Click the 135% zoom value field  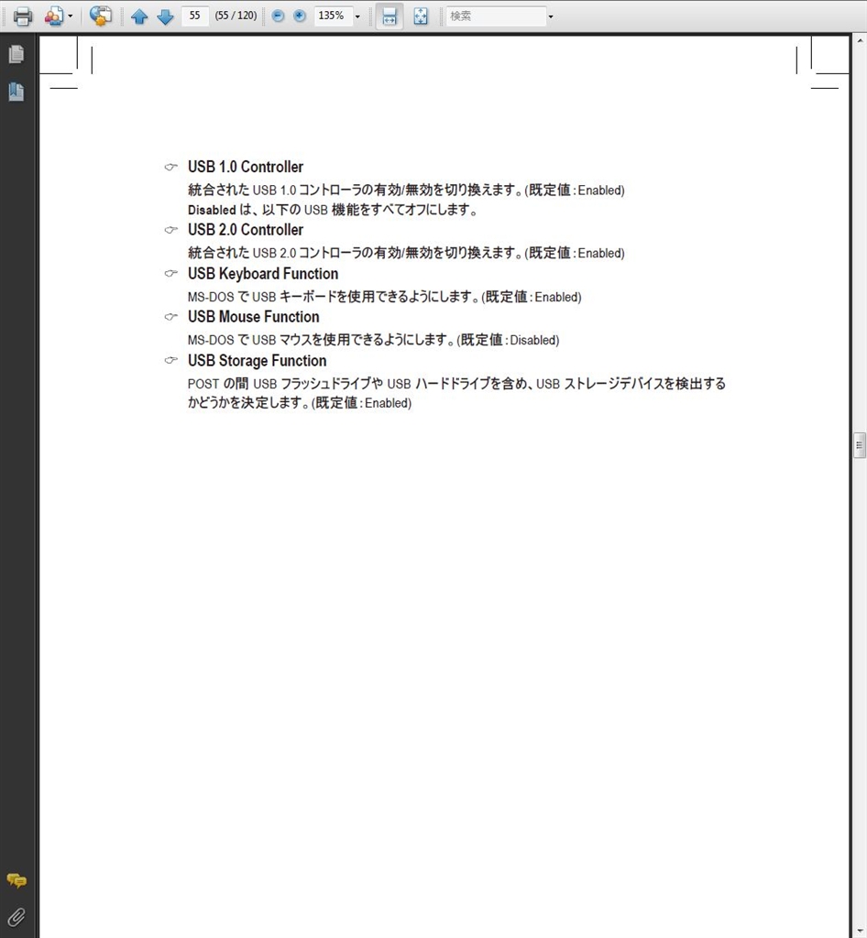click(332, 16)
